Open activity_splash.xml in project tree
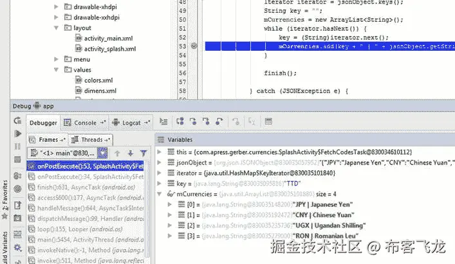 106,49
